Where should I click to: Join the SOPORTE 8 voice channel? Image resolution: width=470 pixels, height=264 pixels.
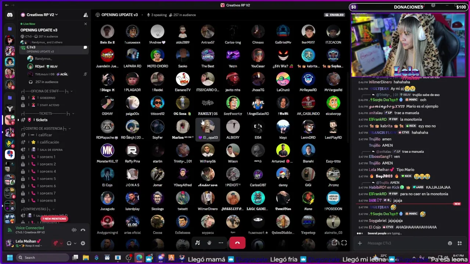click(54, 201)
